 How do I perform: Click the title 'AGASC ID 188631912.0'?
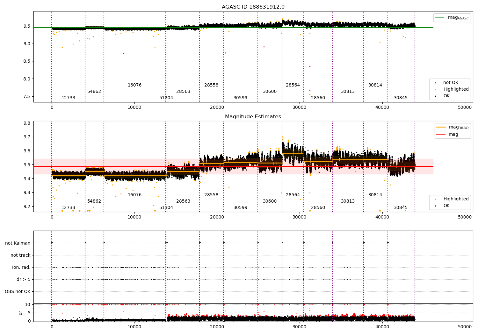click(253, 7)
